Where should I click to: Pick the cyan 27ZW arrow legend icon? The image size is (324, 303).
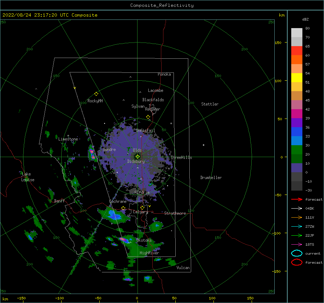pos(297,227)
